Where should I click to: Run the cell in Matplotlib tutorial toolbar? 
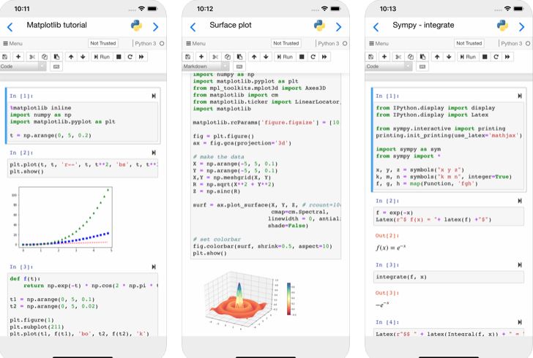(x=102, y=57)
